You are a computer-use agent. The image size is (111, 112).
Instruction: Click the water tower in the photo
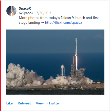(63, 70)
